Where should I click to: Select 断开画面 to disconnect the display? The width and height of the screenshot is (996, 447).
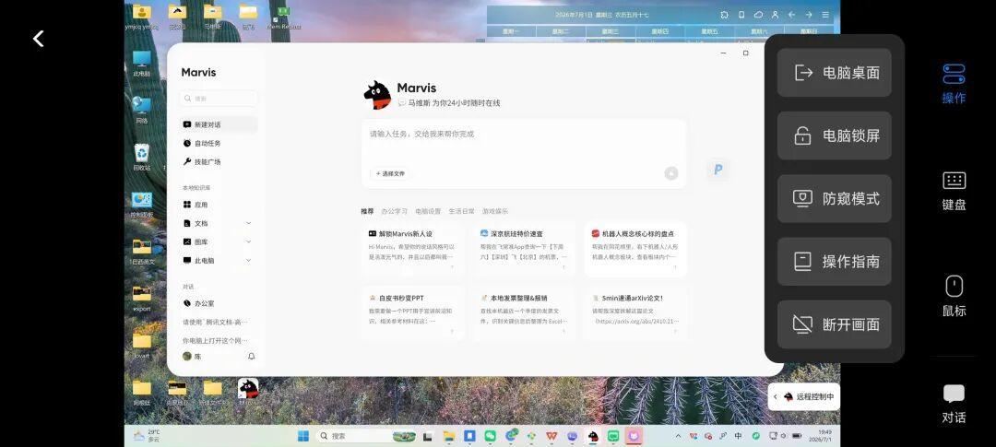pos(834,324)
